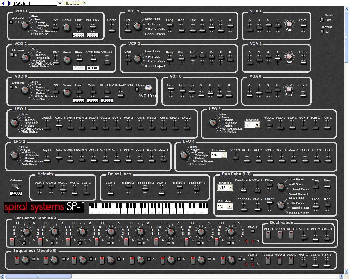Image resolution: width=349 pixels, height=279 pixels.
Task: Click the Delay Lines Feedback 1 slider
Action: coord(145,190)
